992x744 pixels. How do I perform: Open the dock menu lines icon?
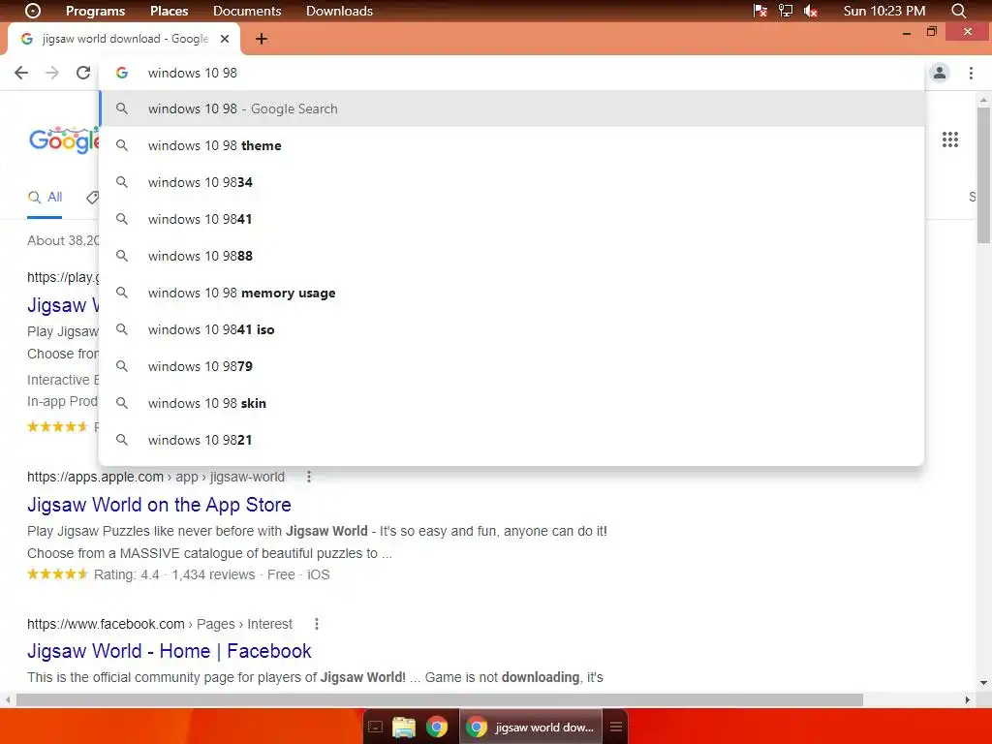click(x=616, y=727)
